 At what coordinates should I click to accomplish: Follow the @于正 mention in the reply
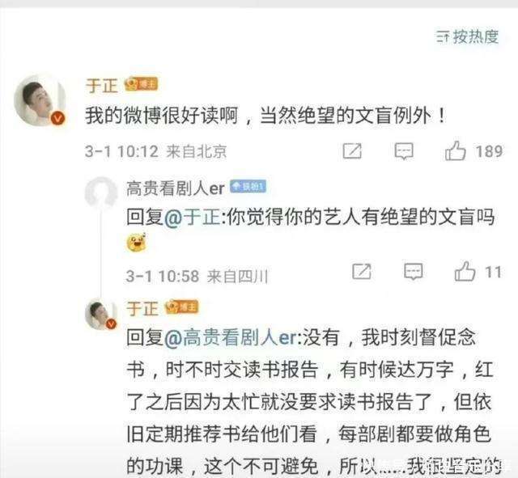pyautogui.click(x=193, y=218)
